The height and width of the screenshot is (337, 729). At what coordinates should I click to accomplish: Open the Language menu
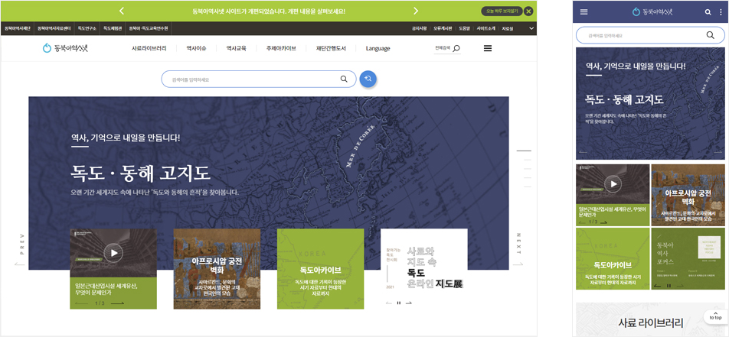[x=378, y=48]
